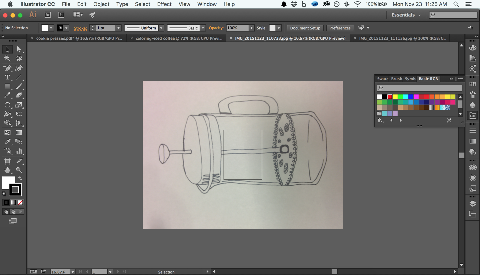Expand the Basic brush definition dropdown

203,28
